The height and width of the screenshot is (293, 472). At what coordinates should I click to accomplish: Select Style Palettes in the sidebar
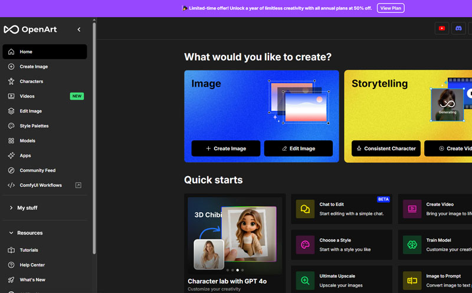[45, 126]
